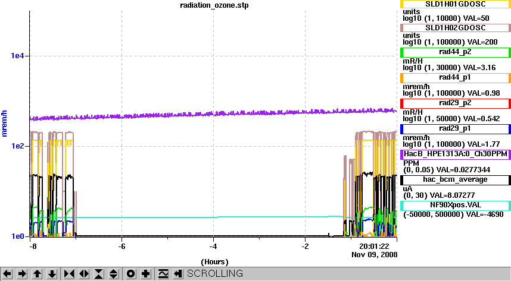Select the rad44_p2 green legend entry
The width and height of the screenshot is (511, 281).
455,52
